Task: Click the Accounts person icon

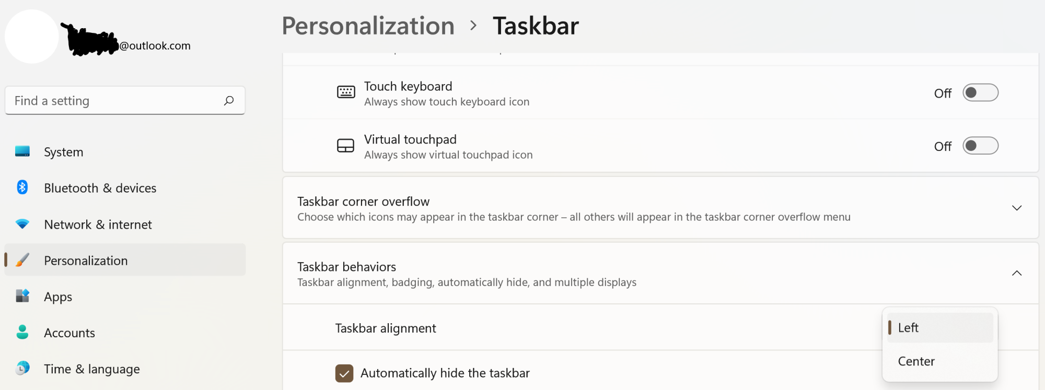Action: (x=22, y=332)
